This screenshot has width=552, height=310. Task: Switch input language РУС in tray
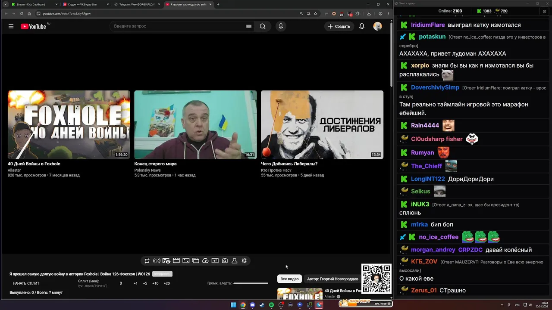tap(517, 305)
